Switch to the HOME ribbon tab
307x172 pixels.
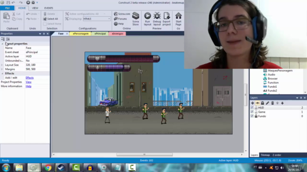click(x=22, y=8)
